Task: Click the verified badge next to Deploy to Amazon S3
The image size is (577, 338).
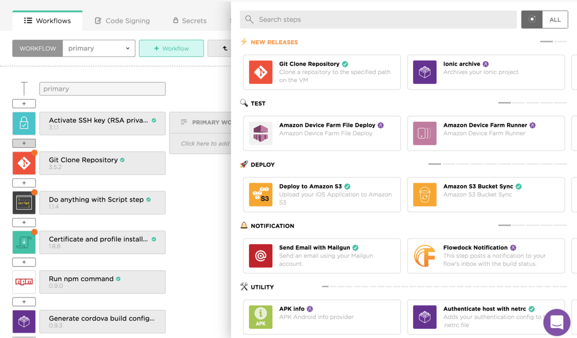Action: click(347, 186)
